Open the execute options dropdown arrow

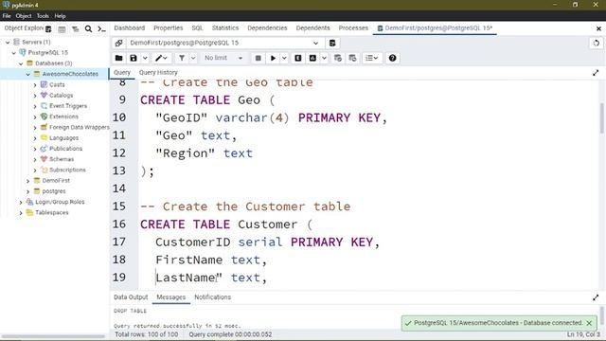point(284,58)
